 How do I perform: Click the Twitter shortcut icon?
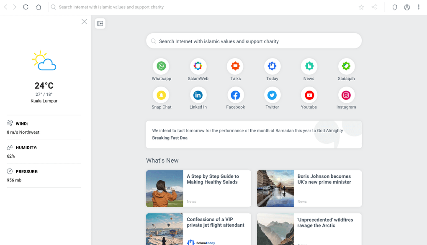click(272, 95)
